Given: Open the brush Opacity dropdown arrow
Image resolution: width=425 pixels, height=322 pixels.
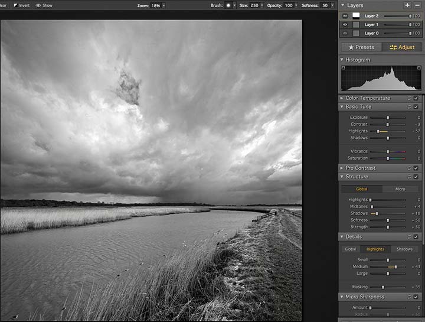Looking at the screenshot, I should click(x=296, y=5).
